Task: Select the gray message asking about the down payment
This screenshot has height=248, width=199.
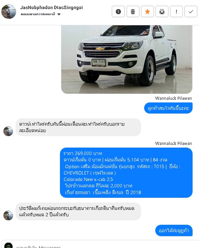Action: [x=78, y=127]
